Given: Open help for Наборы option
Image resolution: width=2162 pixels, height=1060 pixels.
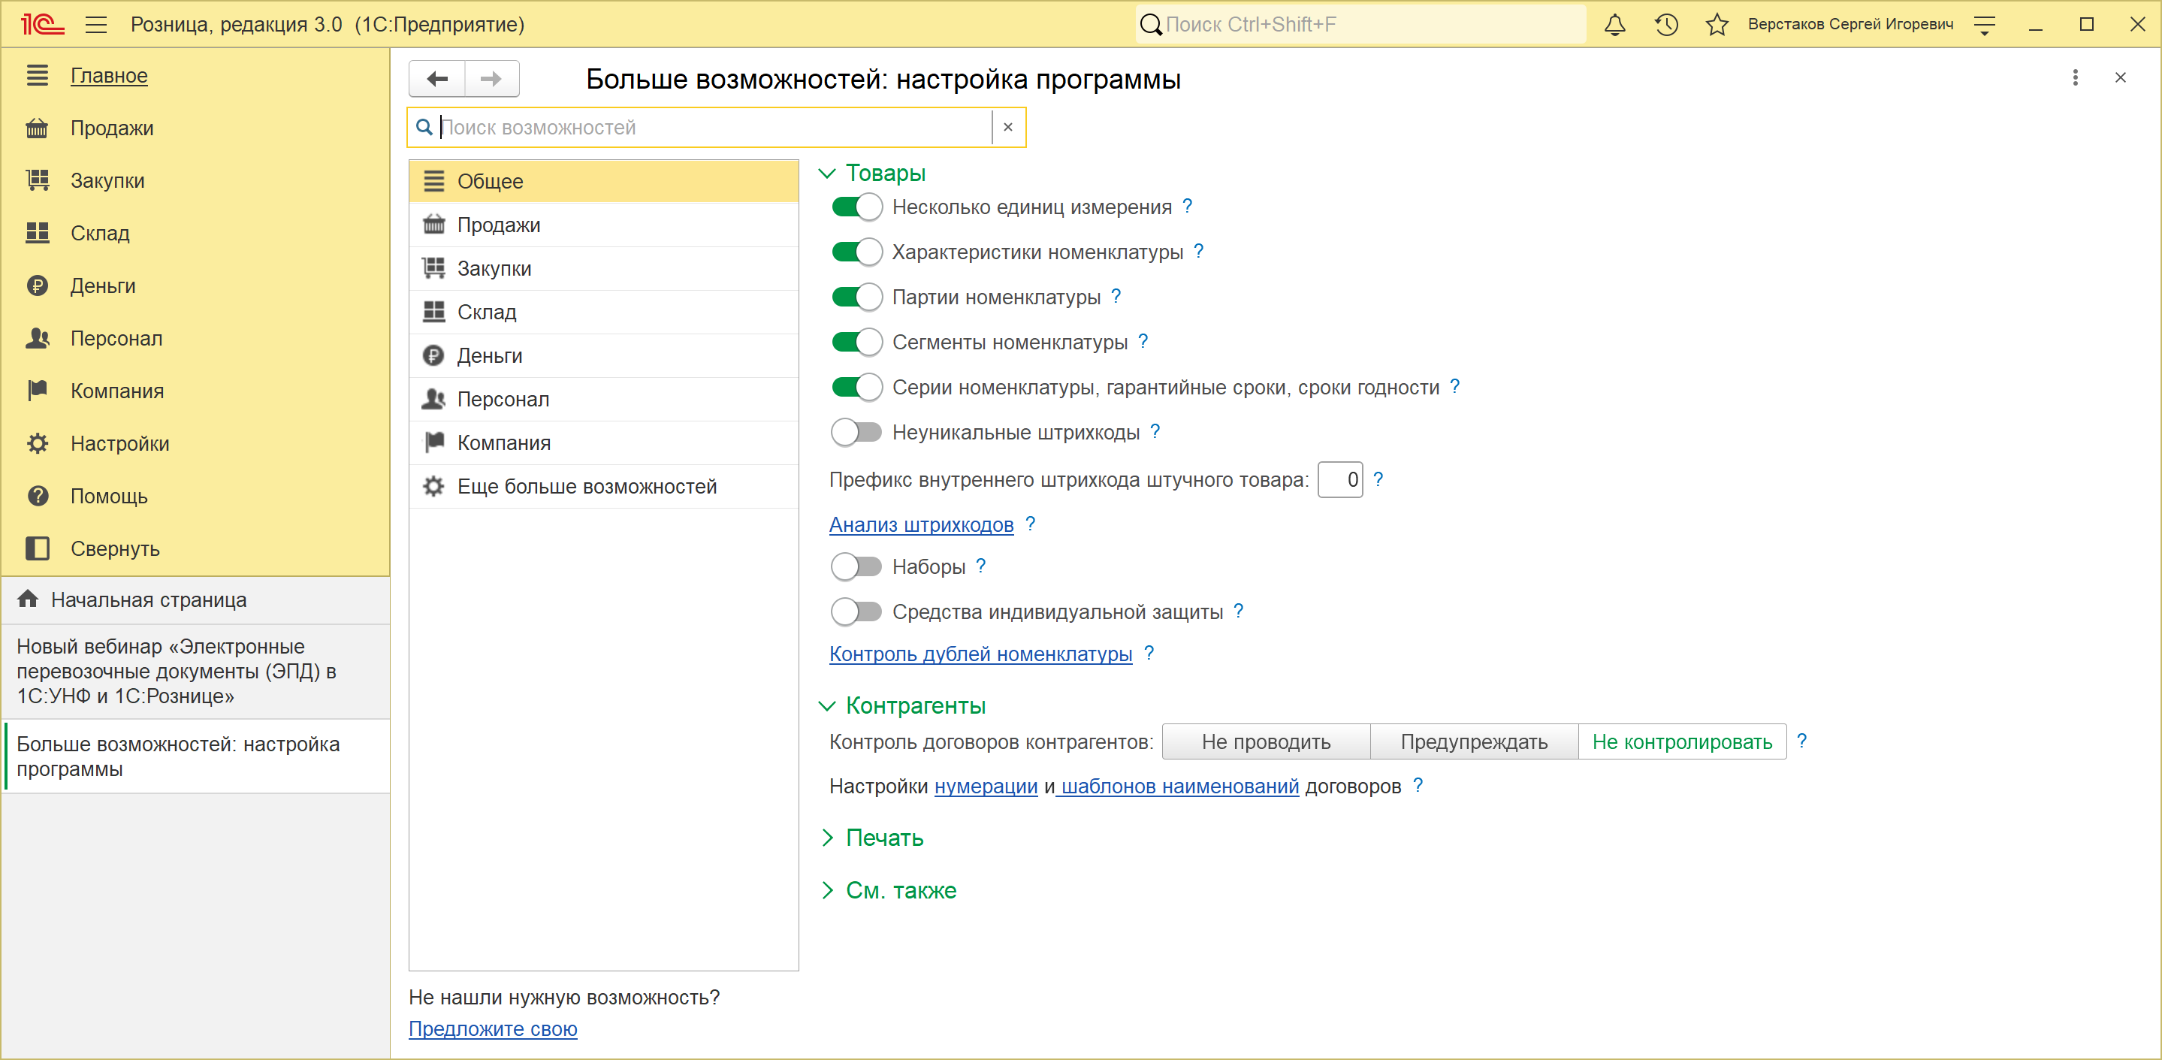Looking at the screenshot, I should [980, 566].
